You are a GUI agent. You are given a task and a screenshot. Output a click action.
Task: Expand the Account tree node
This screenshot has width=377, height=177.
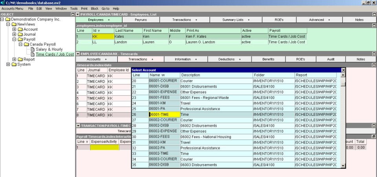14,29
